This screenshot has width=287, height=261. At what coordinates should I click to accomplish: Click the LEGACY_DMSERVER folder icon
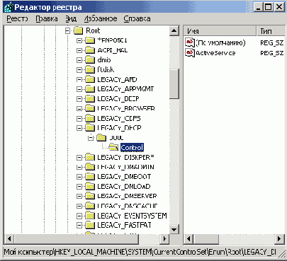pyautogui.click(x=90, y=196)
